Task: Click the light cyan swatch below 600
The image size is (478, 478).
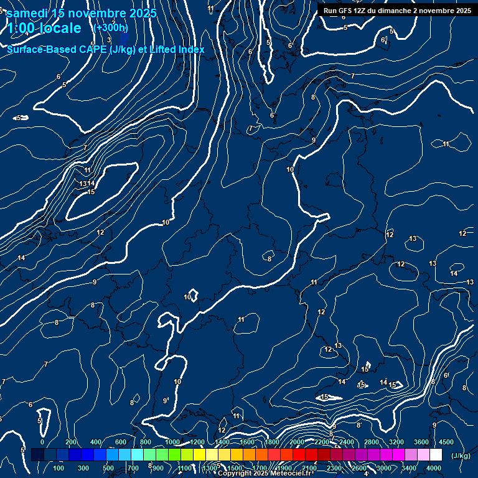Action: click(x=124, y=455)
